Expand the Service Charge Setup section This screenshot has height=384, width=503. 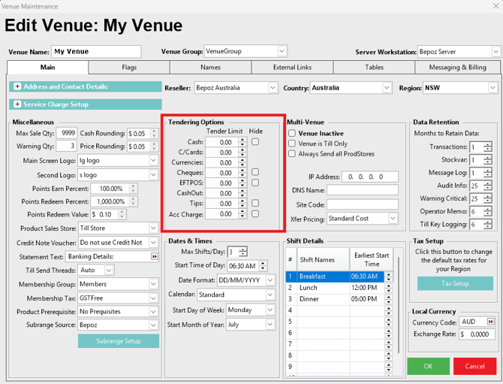click(17, 104)
